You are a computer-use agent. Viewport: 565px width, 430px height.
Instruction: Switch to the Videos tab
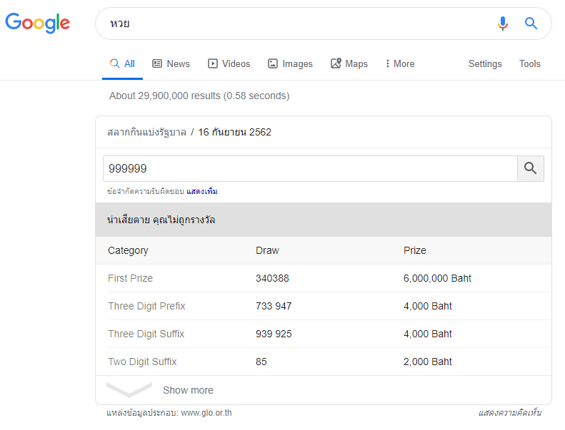[x=229, y=63]
